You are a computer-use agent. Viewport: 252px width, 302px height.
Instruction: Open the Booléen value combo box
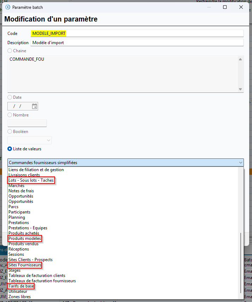pos(30,140)
